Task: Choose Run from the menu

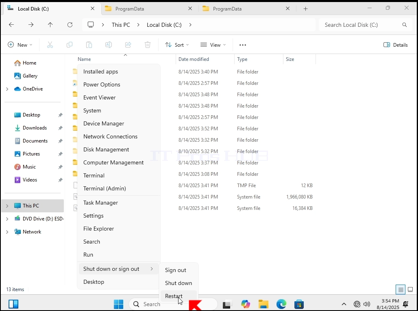Action: tap(119, 255)
